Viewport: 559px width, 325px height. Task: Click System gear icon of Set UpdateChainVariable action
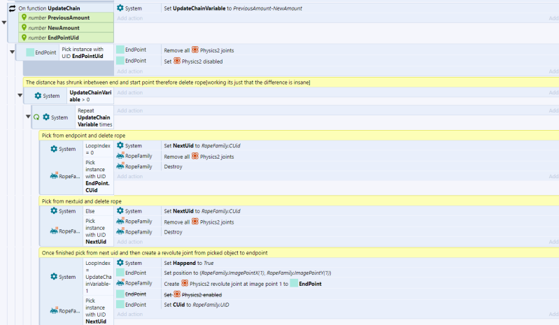pyautogui.click(x=120, y=8)
